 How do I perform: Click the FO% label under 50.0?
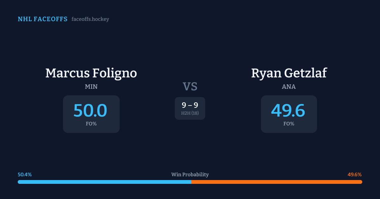(91, 124)
